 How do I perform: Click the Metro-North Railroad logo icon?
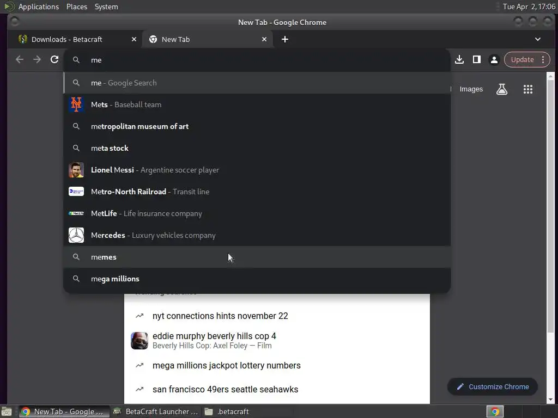pyautogui.click(x=76, y=192)
